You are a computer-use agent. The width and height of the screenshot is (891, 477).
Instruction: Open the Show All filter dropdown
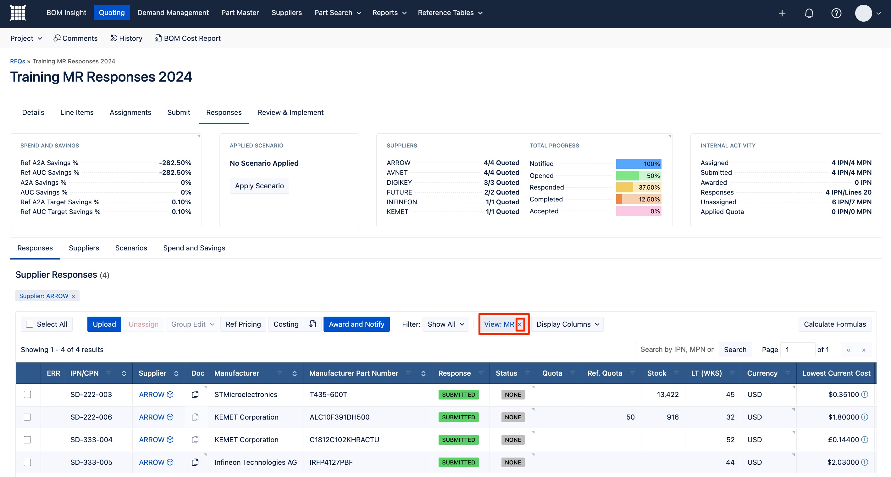[445, 324]
